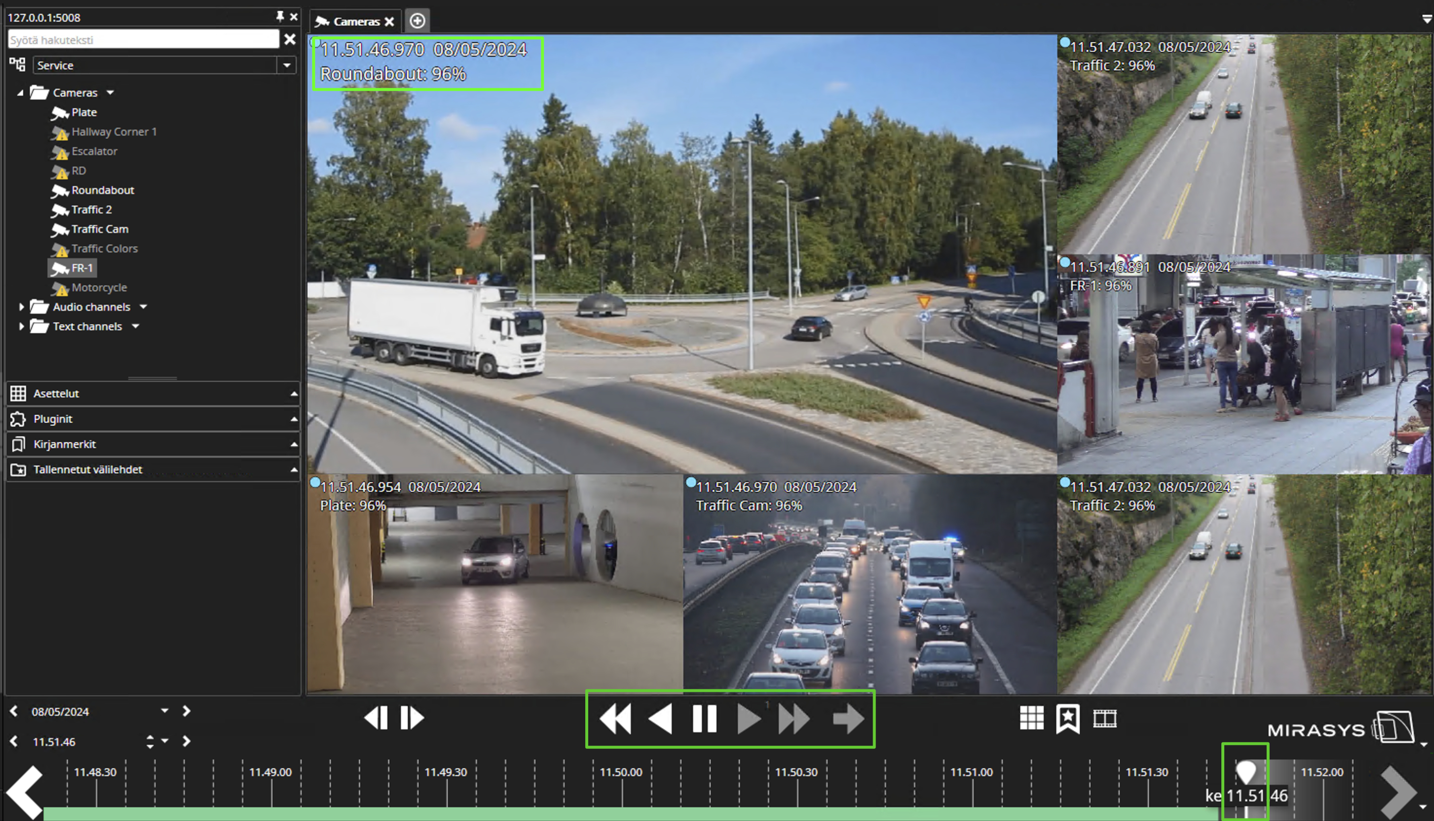Add a bookmark with the star icon
Viewport: 1434px width, 821px height.
[x=1068, y=719]
